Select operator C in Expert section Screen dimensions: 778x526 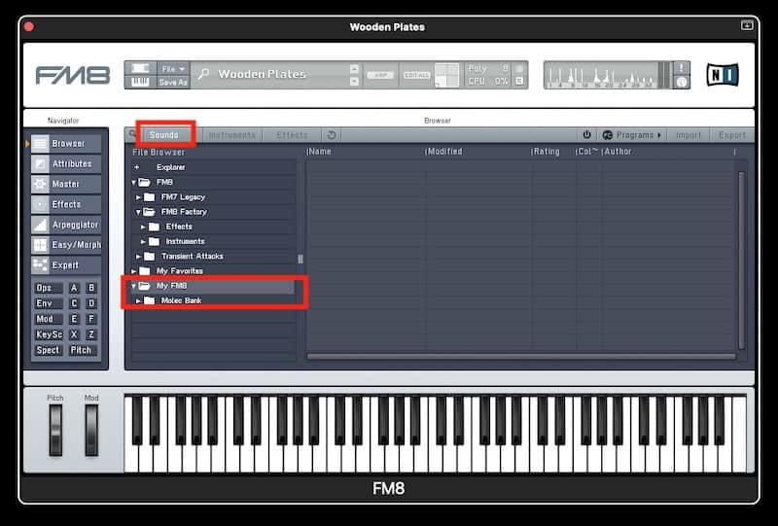pyautogui.click(x=75, y=303)
